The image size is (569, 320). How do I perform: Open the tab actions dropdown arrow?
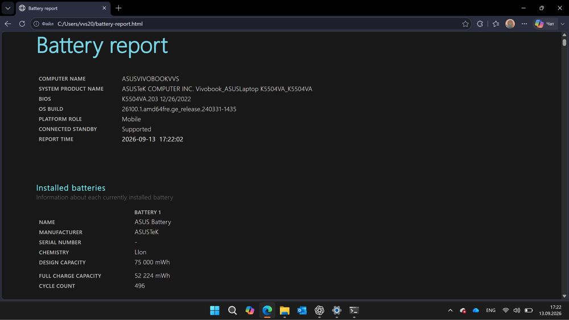click(7, 8)
